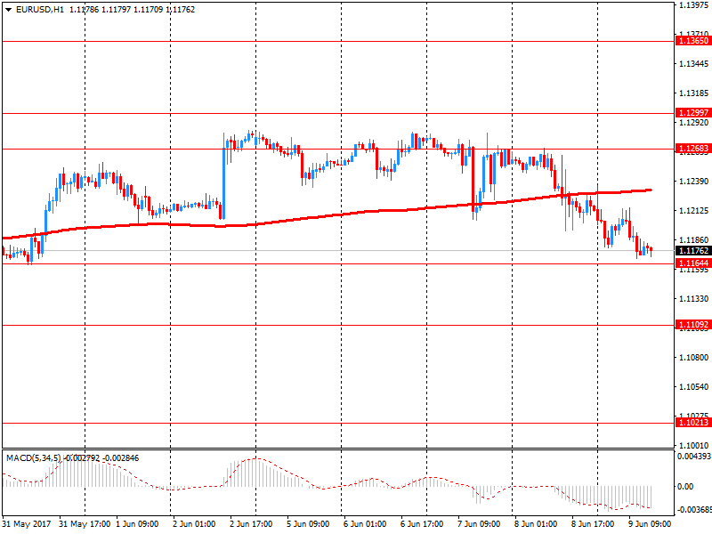Click the 31 May 17:00 time label
Image resolution: width=712 pixels, height=534 pixels.
point(85,524)
